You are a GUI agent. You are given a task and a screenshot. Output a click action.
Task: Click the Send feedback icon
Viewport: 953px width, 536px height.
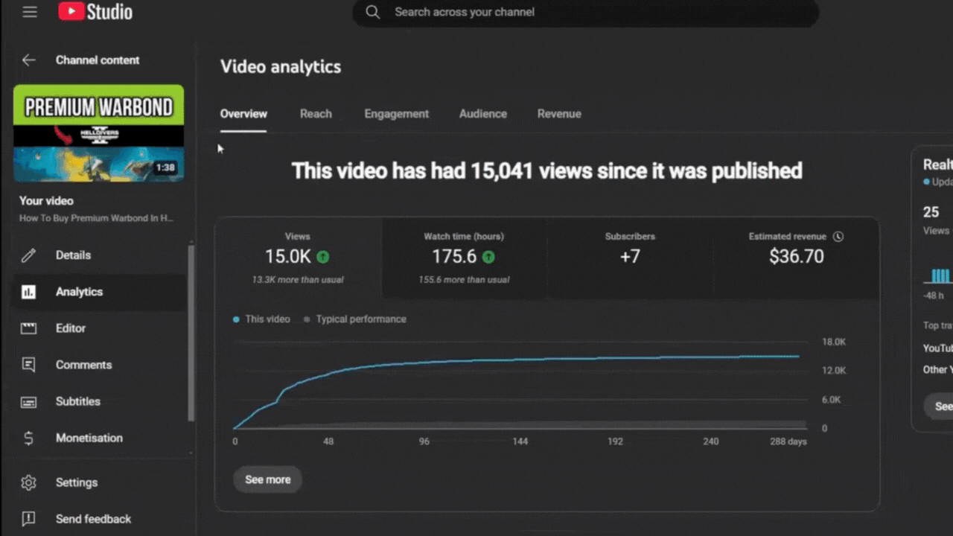coord(28,519)
